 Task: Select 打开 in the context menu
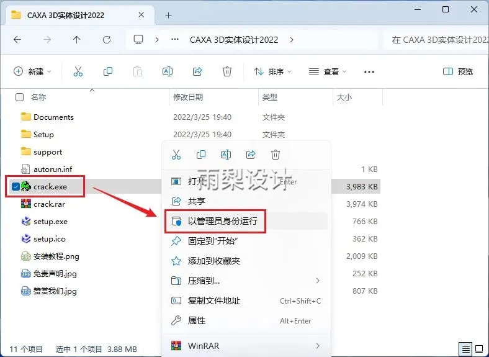tap(246, 182)
